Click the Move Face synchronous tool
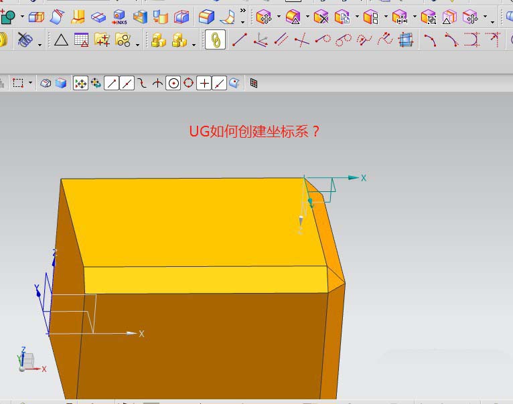Screen dimensions: 513x404 tap(264, 17)
